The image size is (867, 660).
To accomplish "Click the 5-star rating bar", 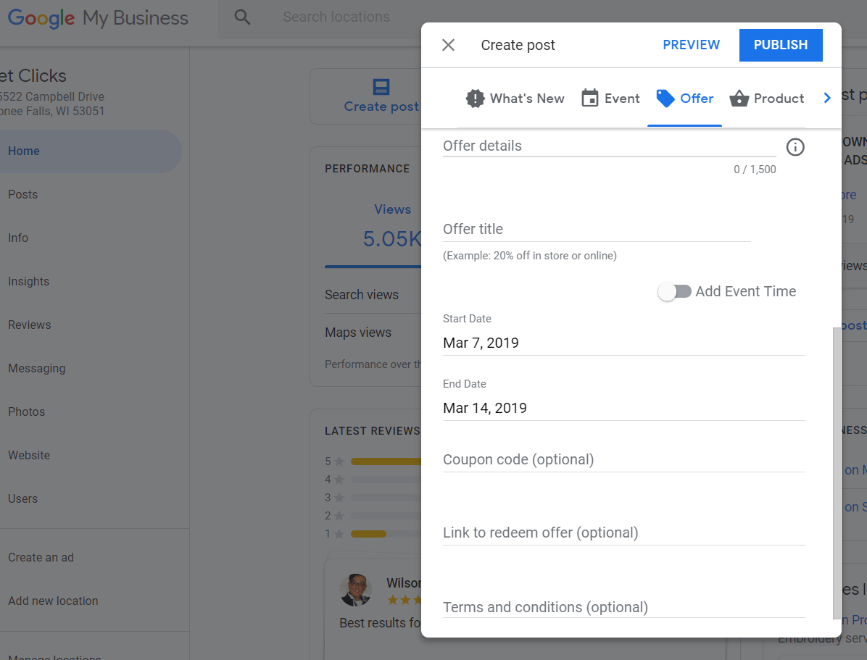I will [x=386, y=461].
